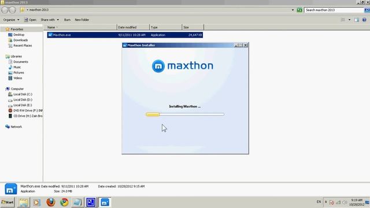Launch Firefox from taskbar
370x208 pixels.
[x=50, y=202]
